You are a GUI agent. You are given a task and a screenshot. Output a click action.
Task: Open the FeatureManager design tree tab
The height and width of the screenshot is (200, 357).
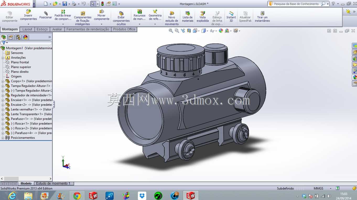(x=3, y=37)
